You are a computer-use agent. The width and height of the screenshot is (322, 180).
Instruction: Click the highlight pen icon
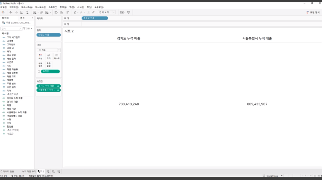click(x=75, y=12)
